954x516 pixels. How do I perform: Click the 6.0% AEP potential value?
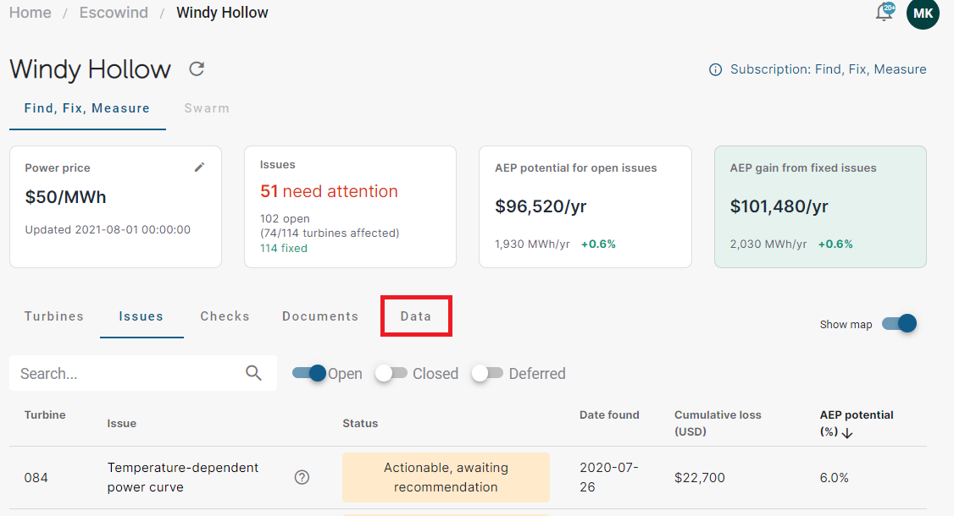point(835,478)
